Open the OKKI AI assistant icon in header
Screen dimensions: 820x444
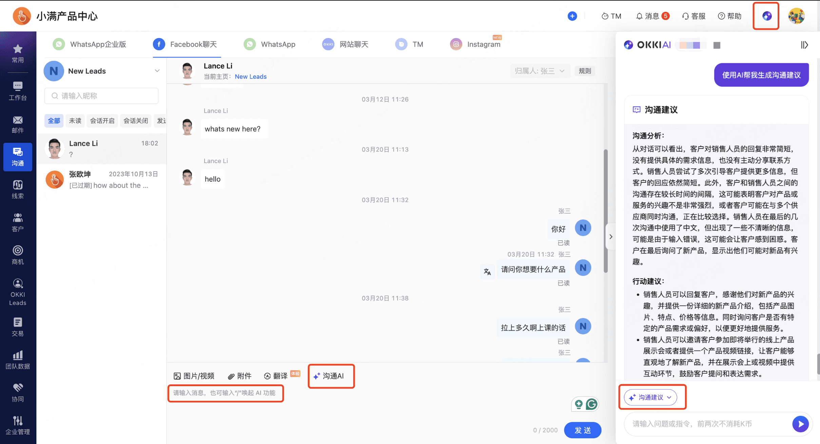766,16
